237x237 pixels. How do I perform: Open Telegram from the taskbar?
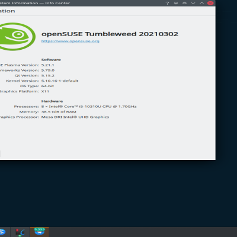[39, 232]
